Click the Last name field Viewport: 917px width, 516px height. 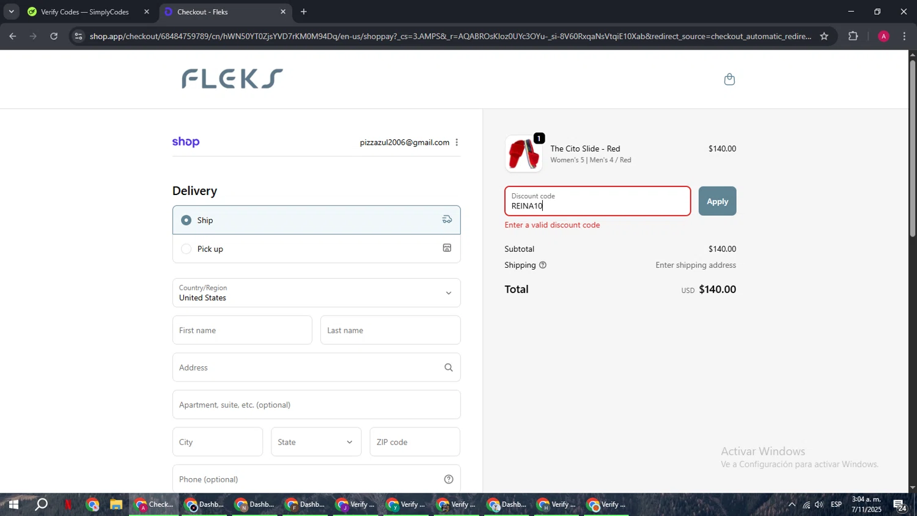coord(390,330)
